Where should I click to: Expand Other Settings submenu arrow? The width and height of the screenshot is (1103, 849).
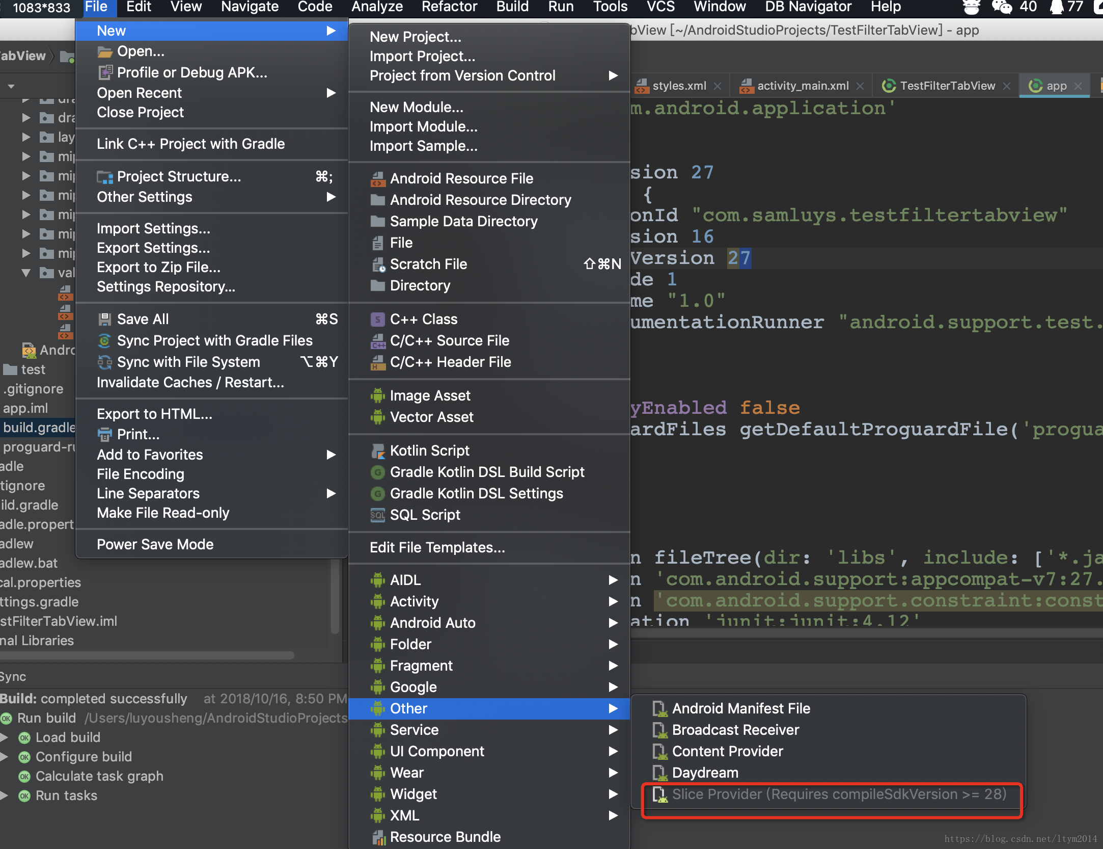[331, 197]
